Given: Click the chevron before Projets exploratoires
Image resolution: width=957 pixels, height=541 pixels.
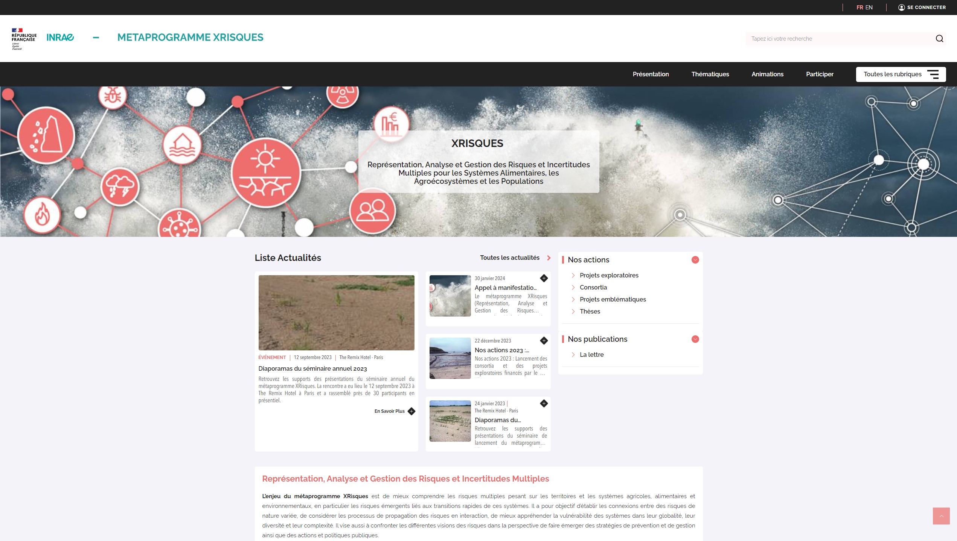Looking at the screenshot, I should [573, 275].
